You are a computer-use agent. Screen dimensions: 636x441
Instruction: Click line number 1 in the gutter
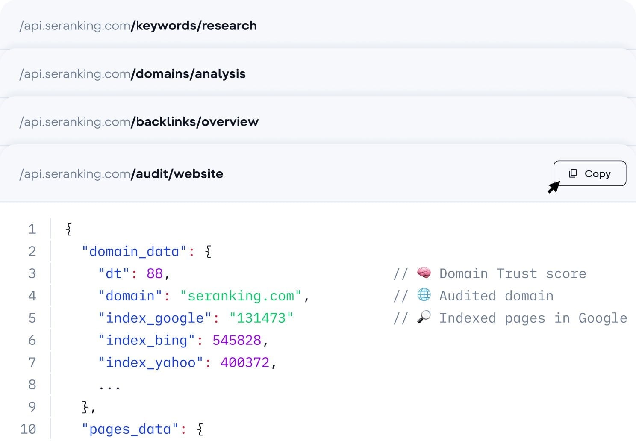click(x=32, y=229)
